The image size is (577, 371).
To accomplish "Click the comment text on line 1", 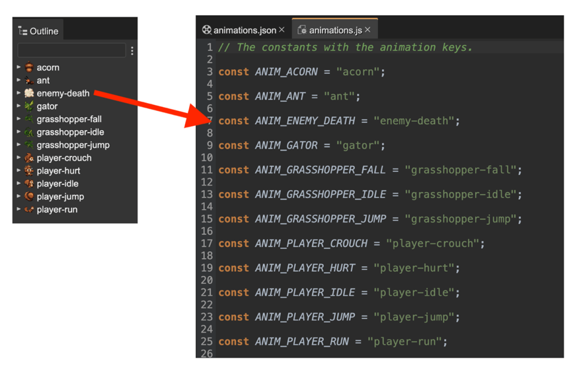I will (x=345, y=48).
